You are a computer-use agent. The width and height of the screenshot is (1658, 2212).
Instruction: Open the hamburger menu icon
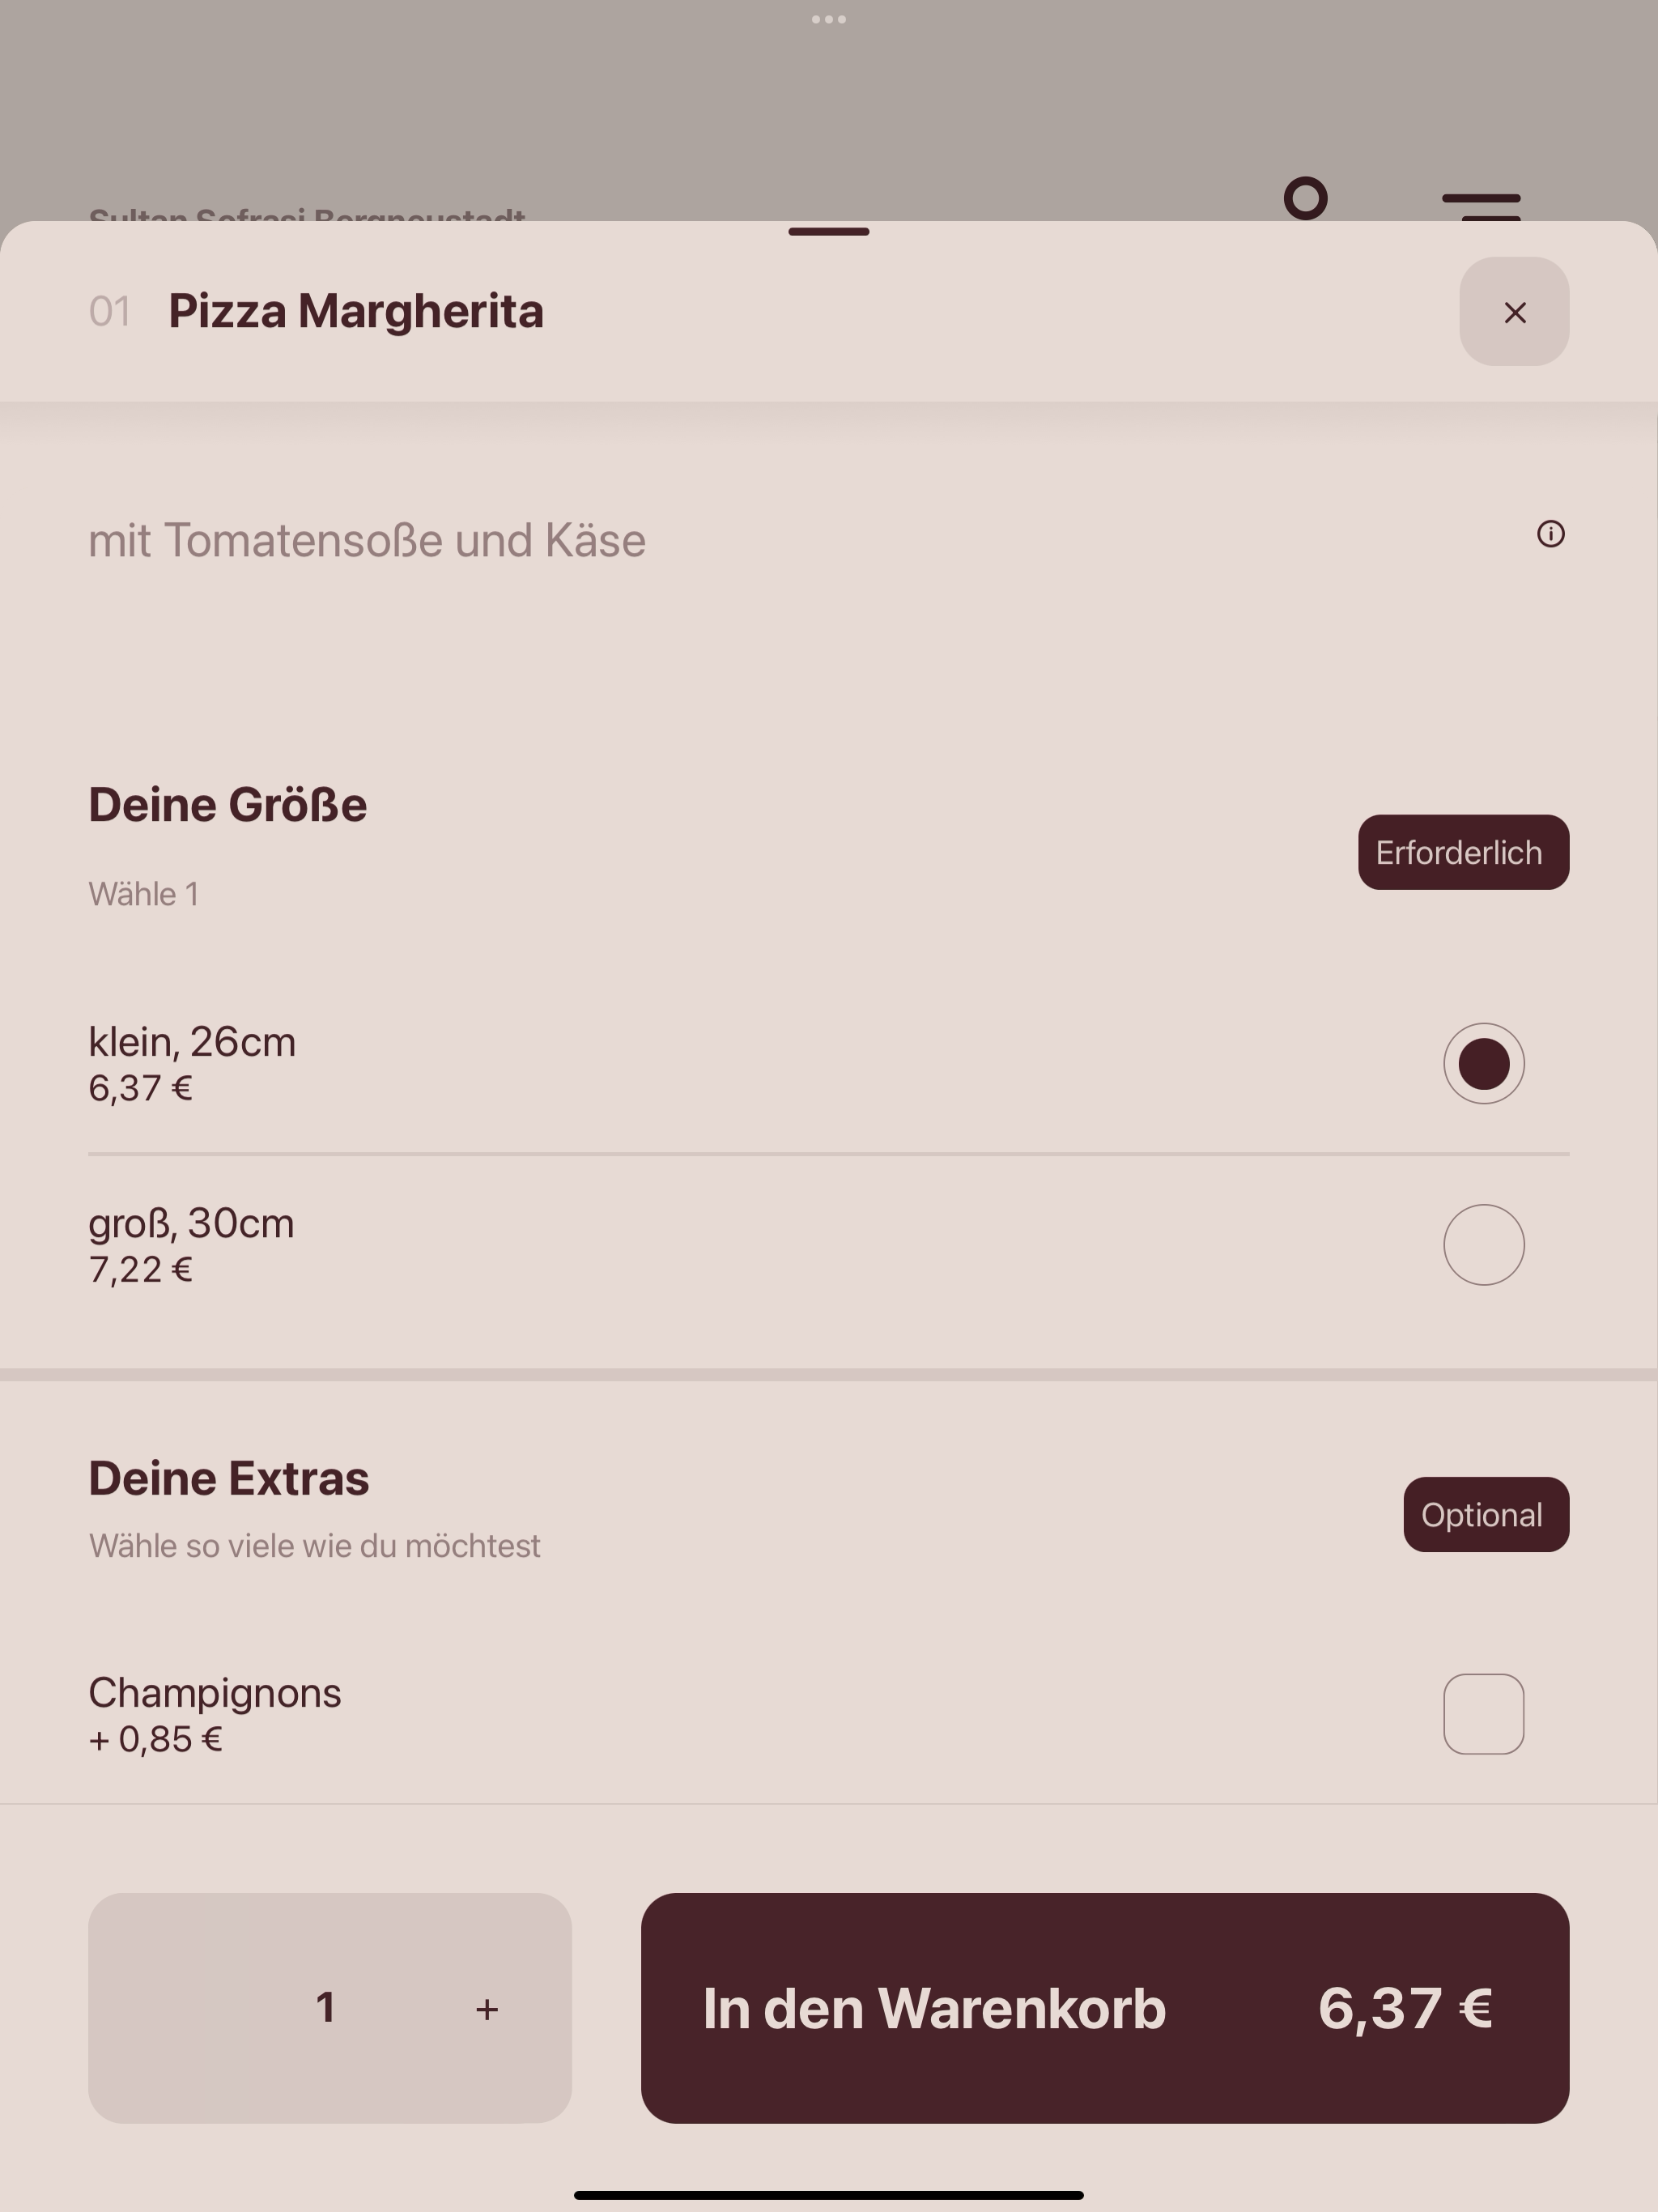point(1481,206)
